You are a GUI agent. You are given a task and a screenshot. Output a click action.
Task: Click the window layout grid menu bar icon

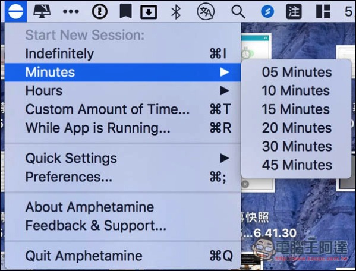tap(323, 11)
